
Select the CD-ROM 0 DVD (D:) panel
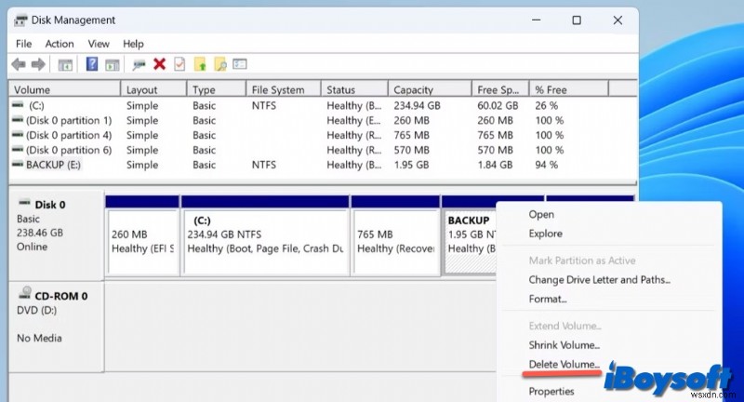pyautogui.click(x=56, y=327)
